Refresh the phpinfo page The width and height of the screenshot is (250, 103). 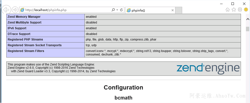coord(122,10)
